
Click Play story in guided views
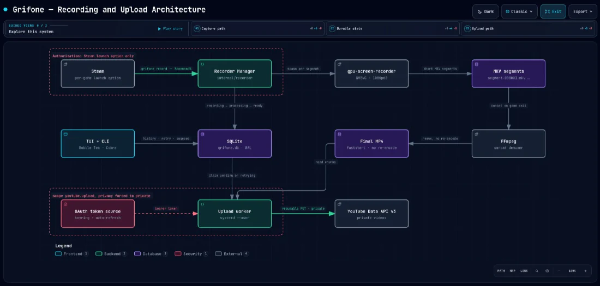170,29
